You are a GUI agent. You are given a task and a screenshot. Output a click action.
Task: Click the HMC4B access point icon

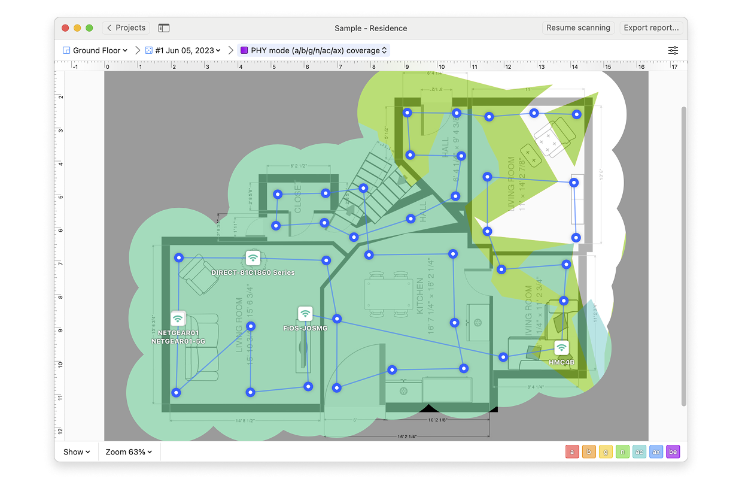coord(561,348)
